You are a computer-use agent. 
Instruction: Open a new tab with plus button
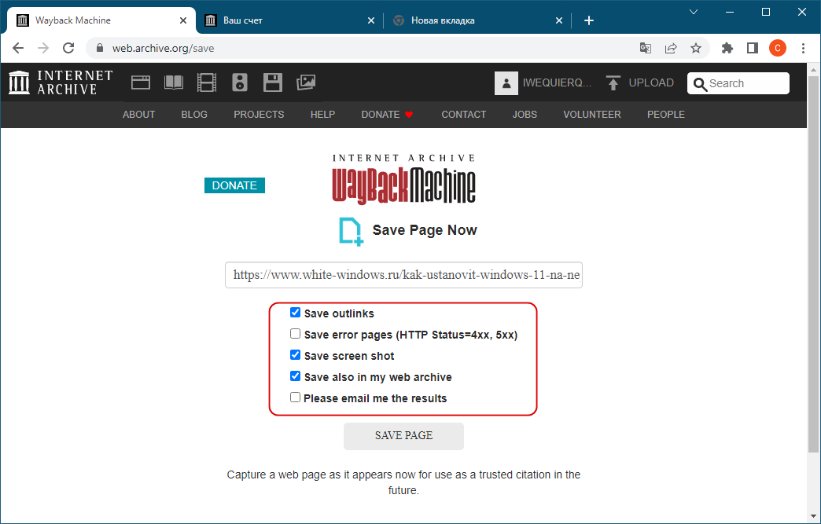pos(589,20)
